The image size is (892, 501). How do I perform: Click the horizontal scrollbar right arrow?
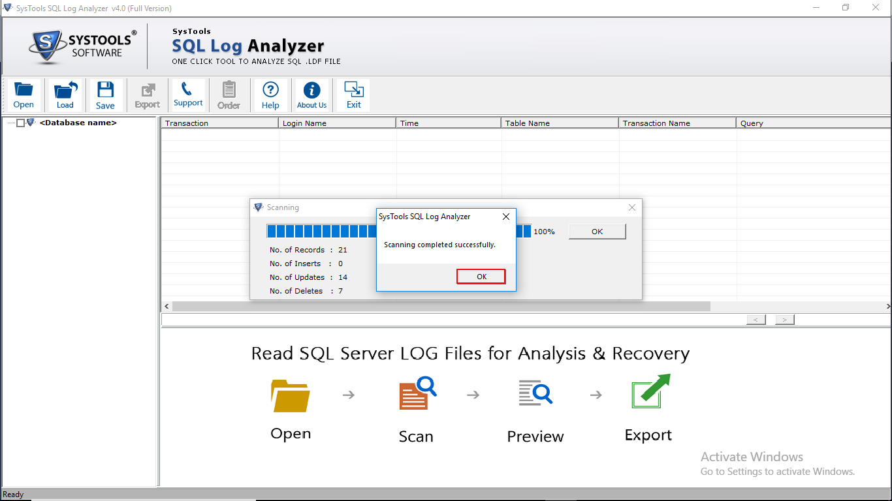pos(887,306)
